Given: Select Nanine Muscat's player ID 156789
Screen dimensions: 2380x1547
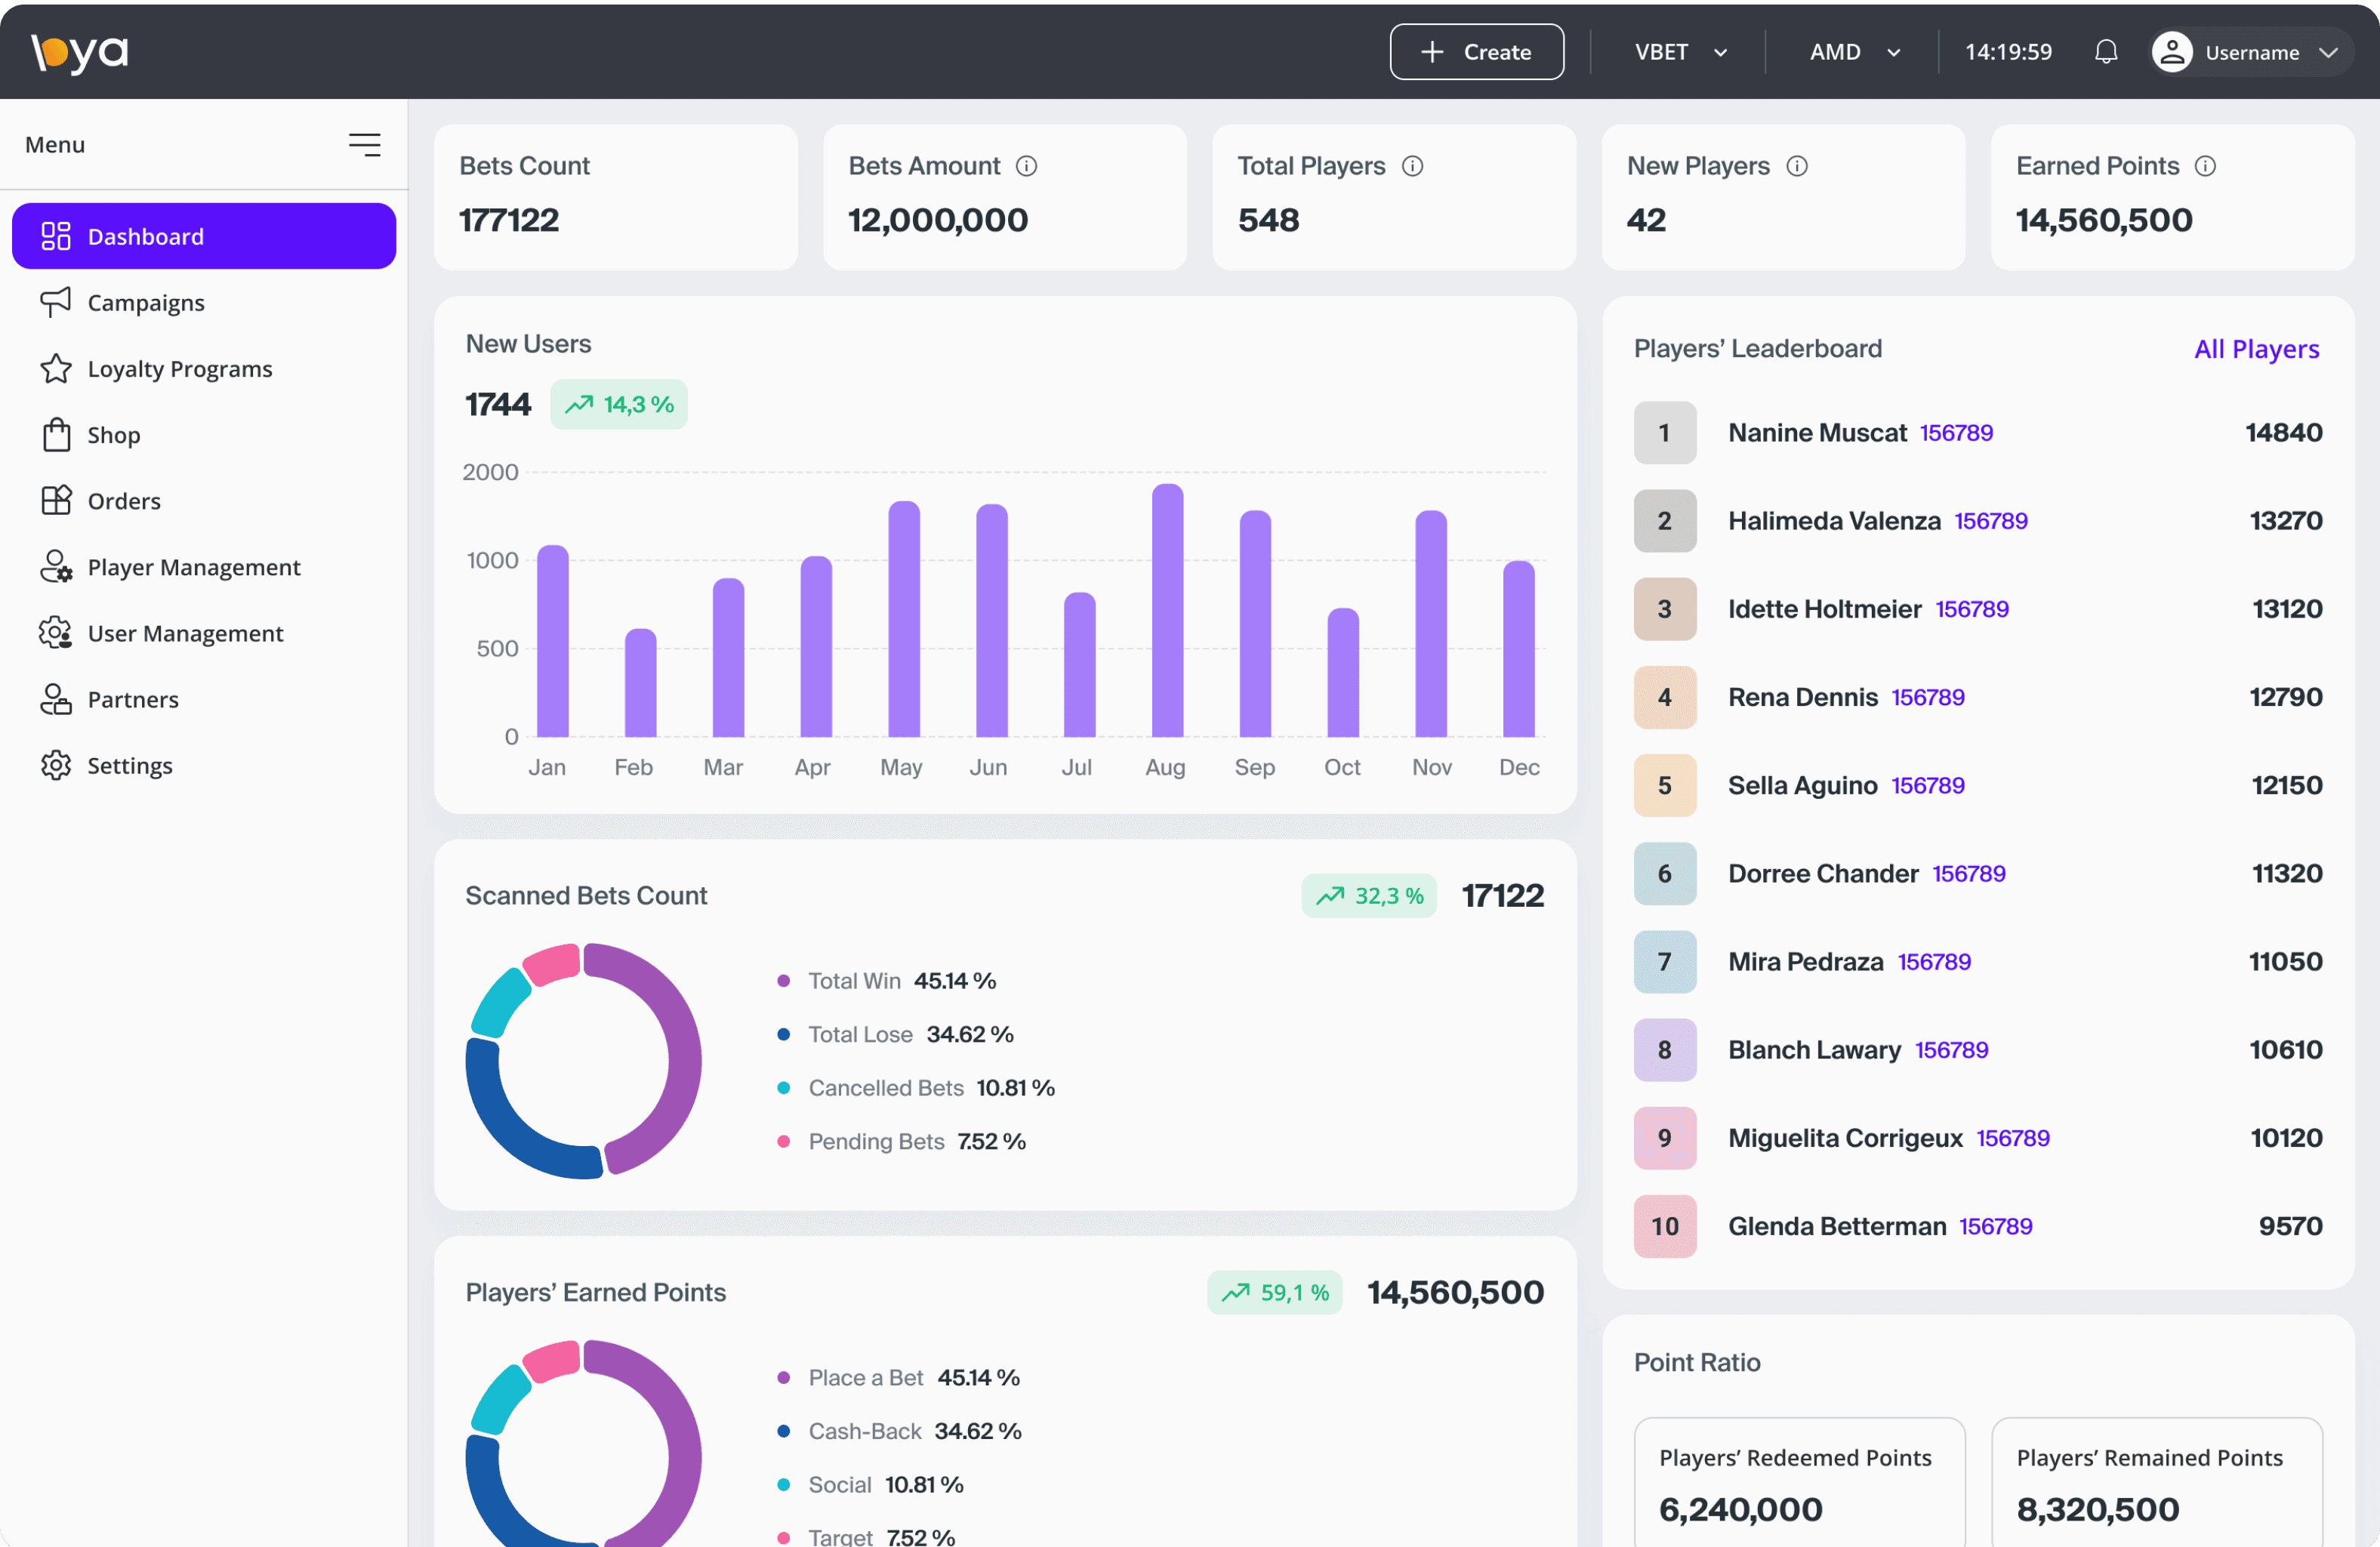Looking at the screenshot, I should [1956, 433].
